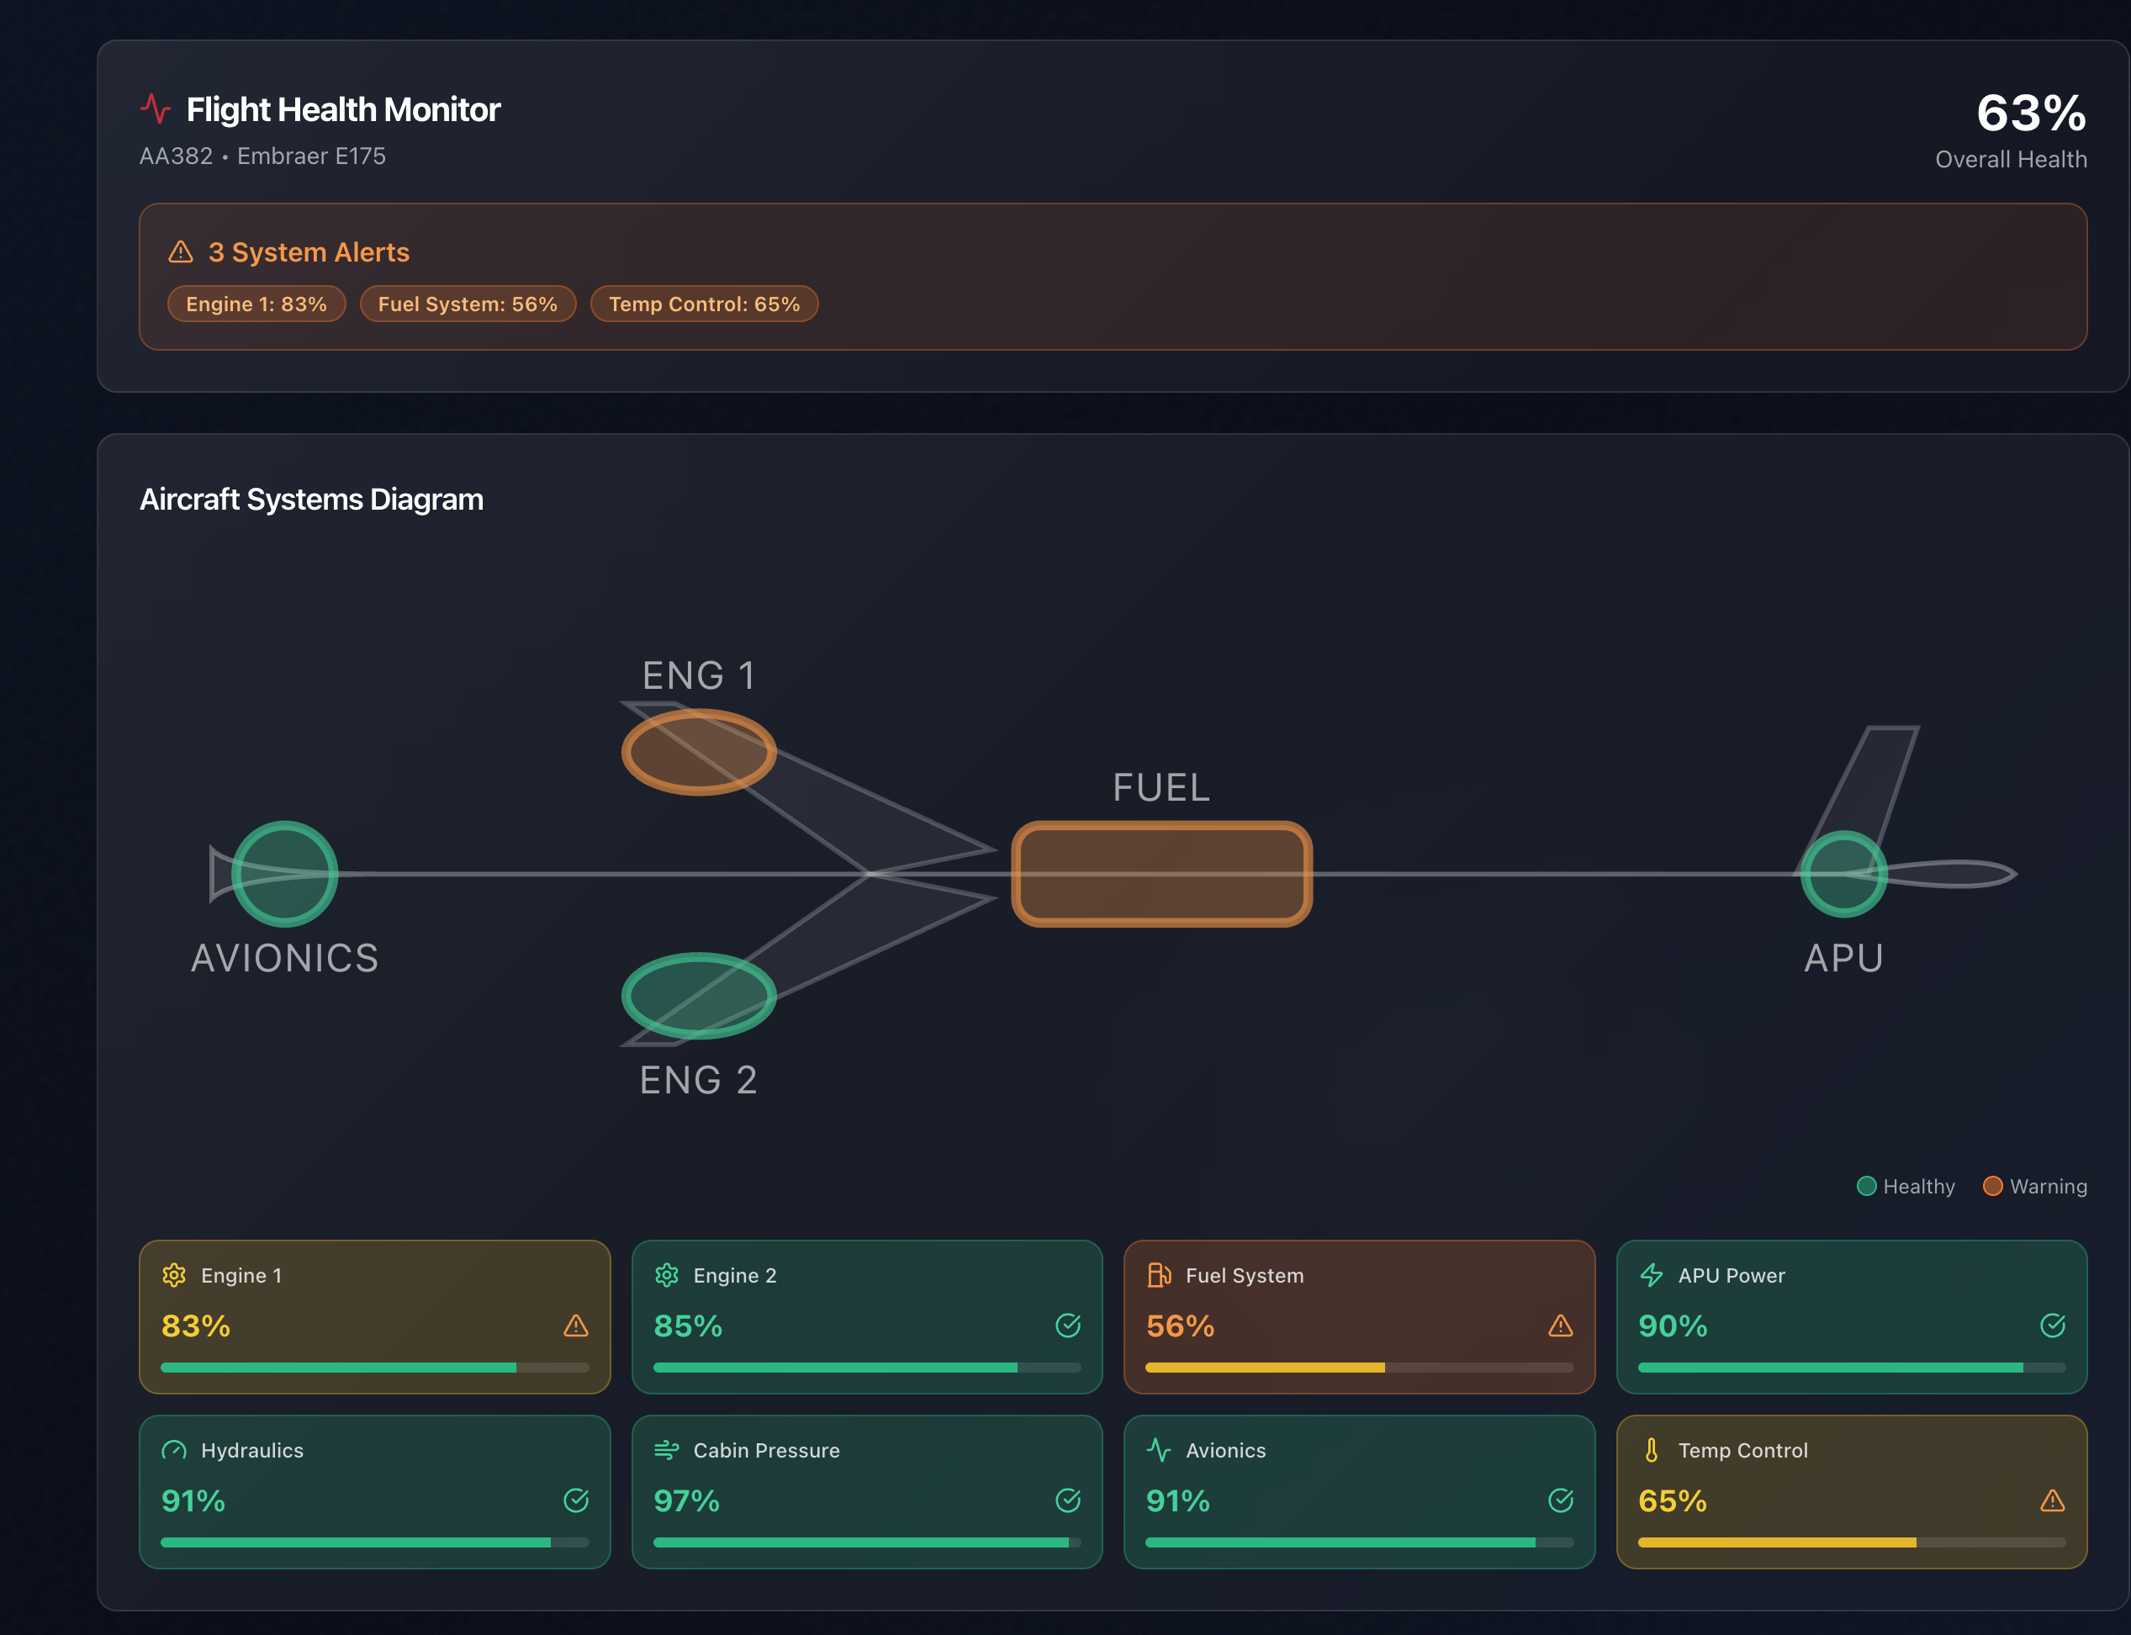
Task: Click the Hydraulics gauge icon
Action: tap(174, 1450)
